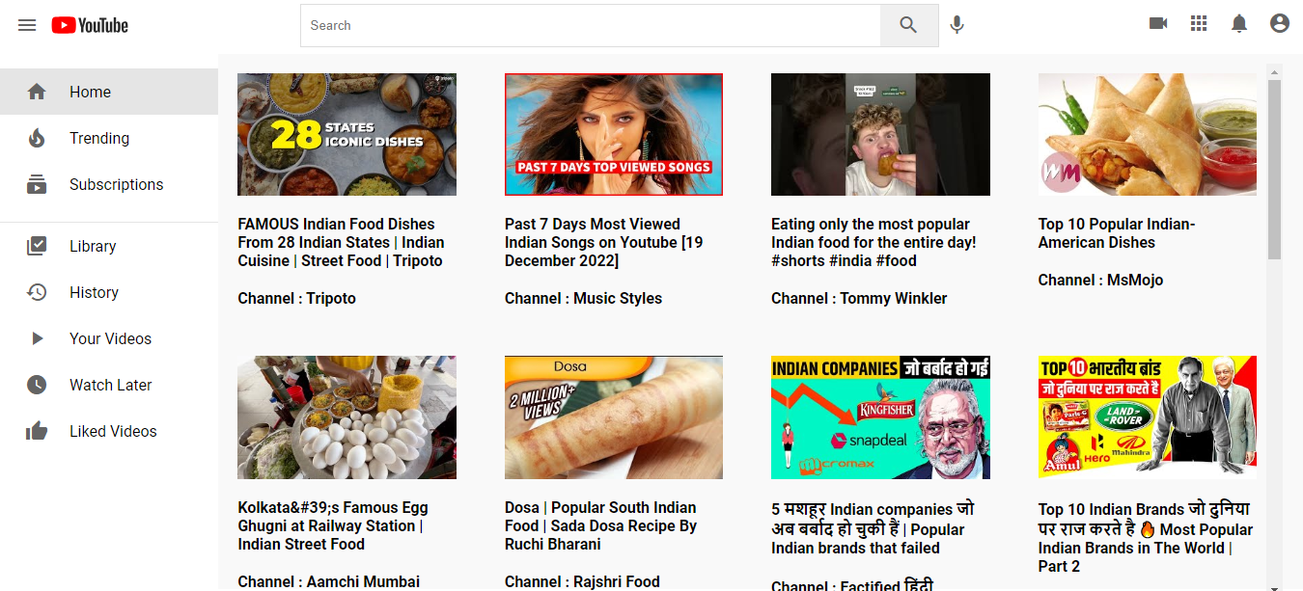1303x591 pixels.
Task: Open the YouTube apps grid
Action: click(x=1199, y=24)
